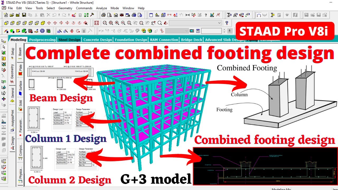Open the disabled load case dropdown
This screenshot has height=190, width=338.
(177, 31)
